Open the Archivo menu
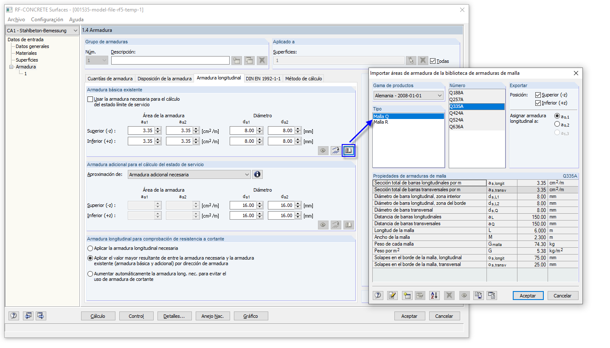Viewport: 610px width, 348px height. tap(16, 20)
